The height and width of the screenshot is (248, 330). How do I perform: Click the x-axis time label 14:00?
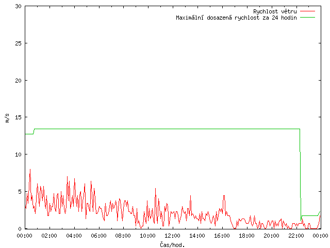tap(197, 236)
